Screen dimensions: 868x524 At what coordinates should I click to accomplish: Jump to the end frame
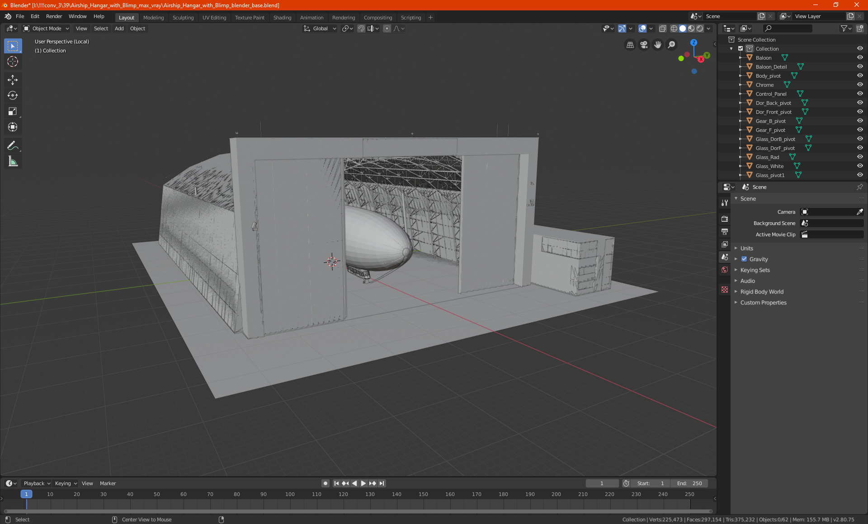click(382, 483)
